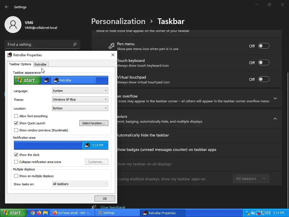Collapse the Taskbar behaviors section chevron
289x217 pixels.
tap(275, 119)
